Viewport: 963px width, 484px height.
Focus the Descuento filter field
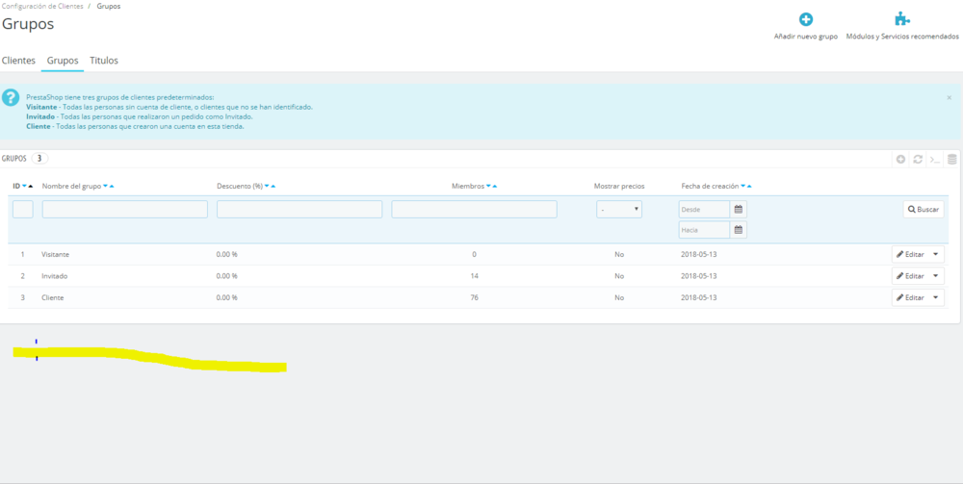pos(299,209)
